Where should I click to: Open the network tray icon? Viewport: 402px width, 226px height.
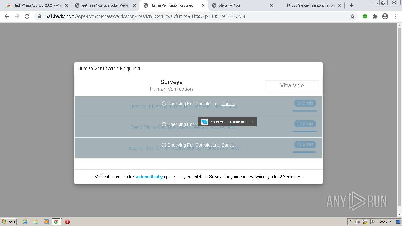(x=365, y=222)
